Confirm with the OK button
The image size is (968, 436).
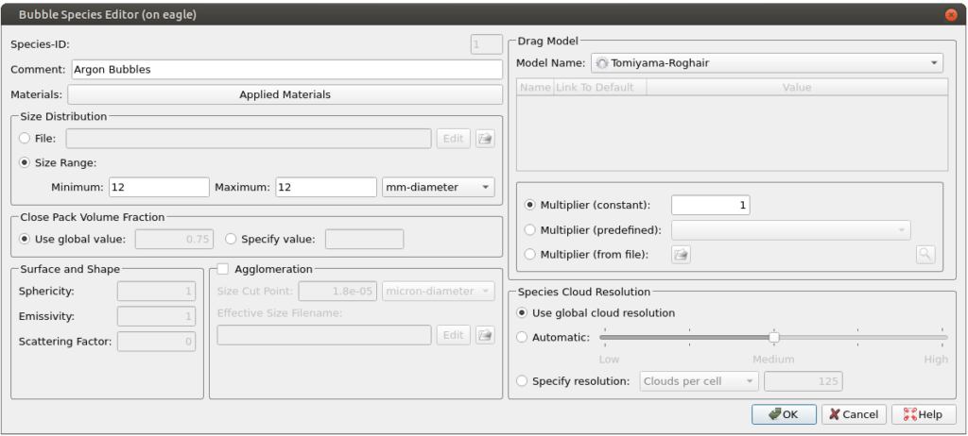(784, 414)
